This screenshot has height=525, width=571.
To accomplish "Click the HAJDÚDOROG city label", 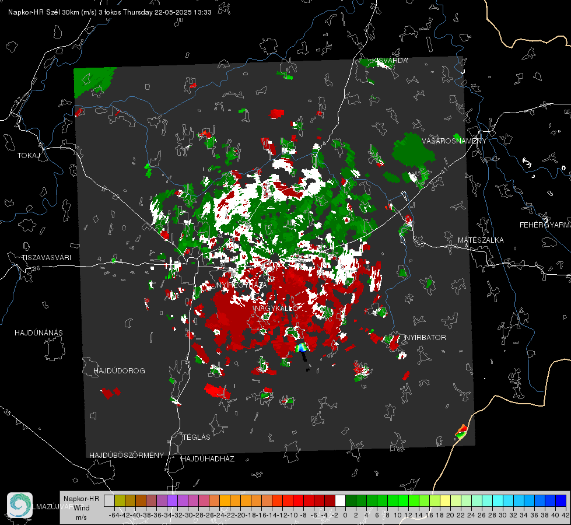I will coord(119,370).
